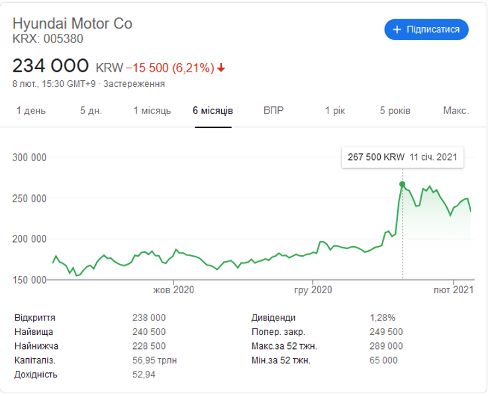This screenshot has width=490, height=396.
Task: Select the 6 місяців tab
Action: point(213,111)
